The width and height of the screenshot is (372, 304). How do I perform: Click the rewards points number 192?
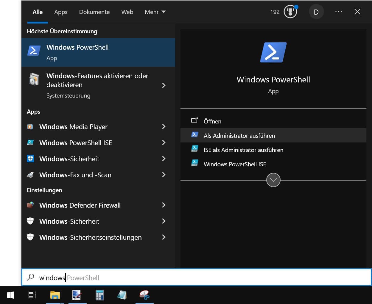click(x=275, y=12)
